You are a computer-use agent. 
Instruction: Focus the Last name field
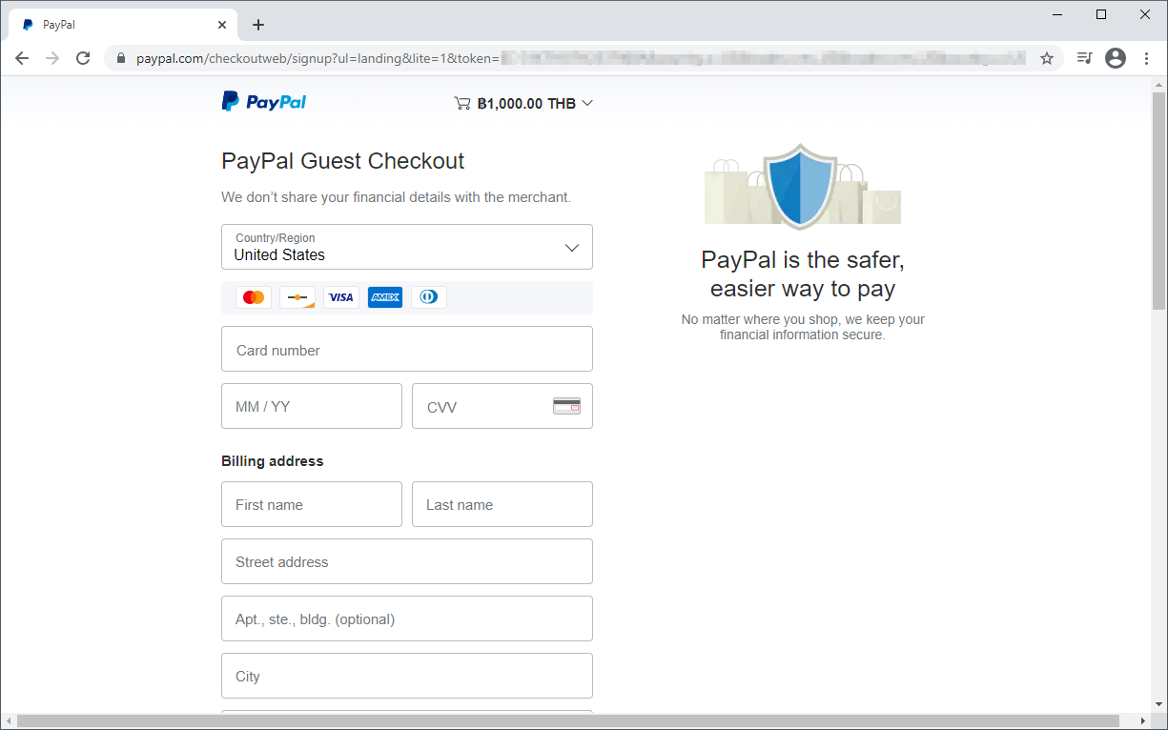[x=502, y=504]
